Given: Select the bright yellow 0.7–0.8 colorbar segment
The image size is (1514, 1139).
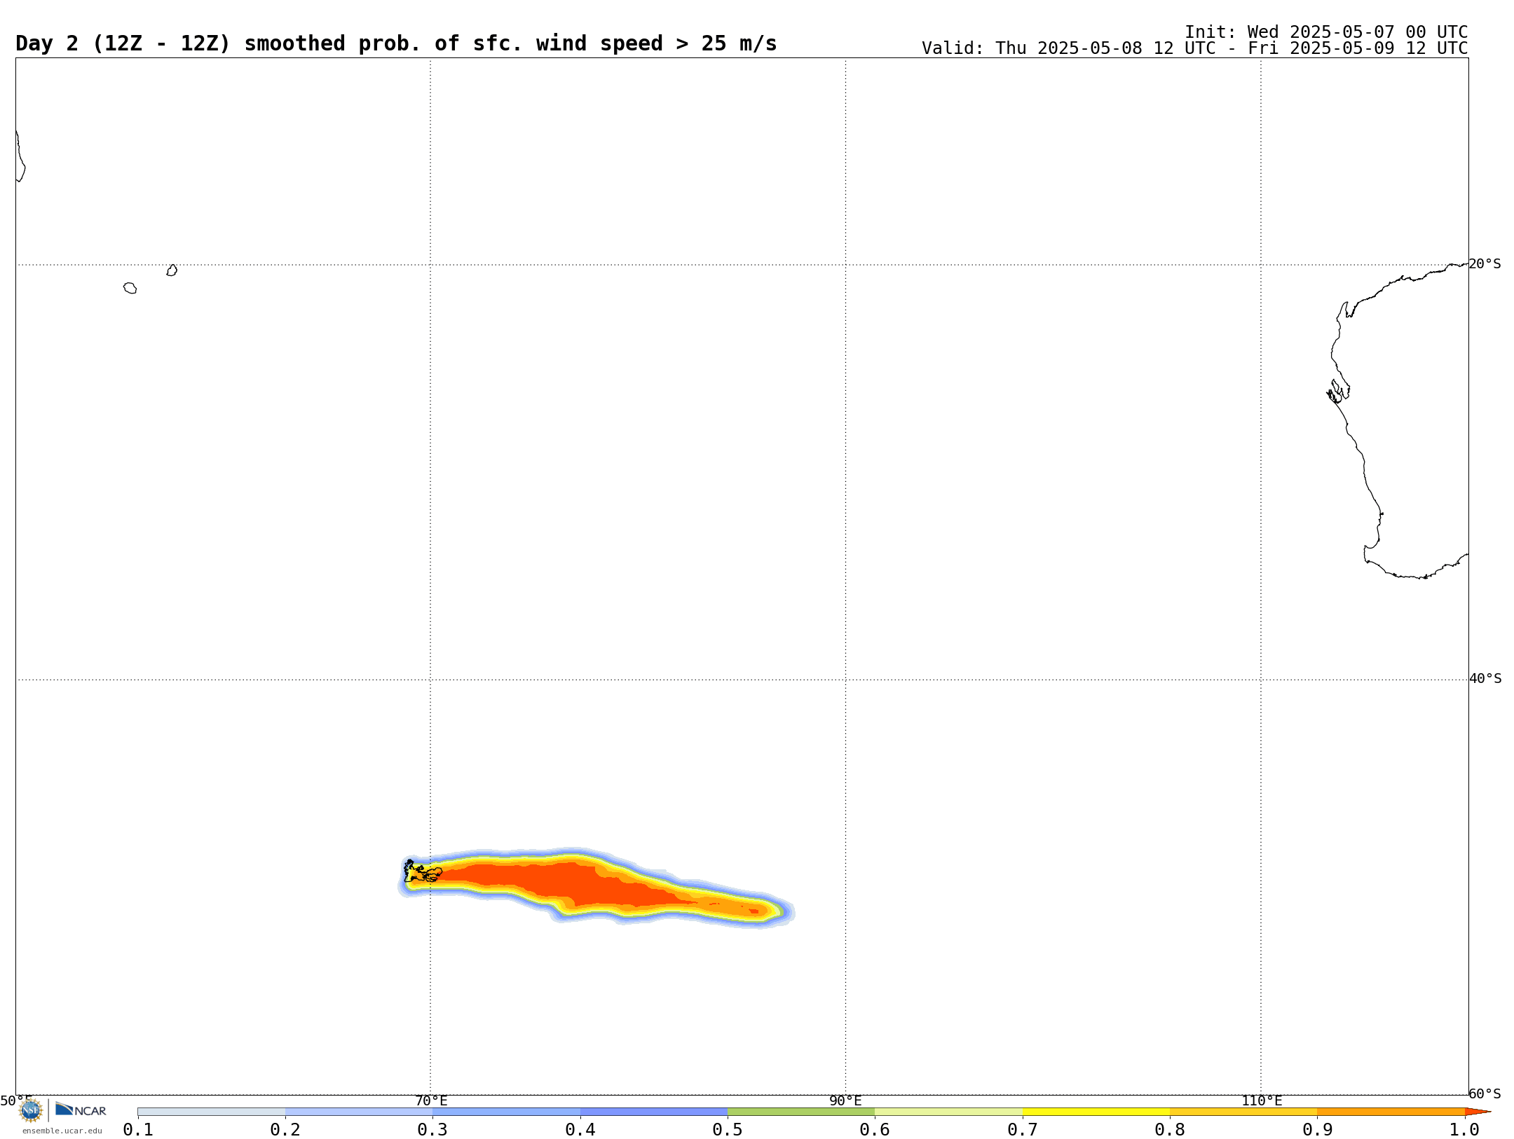Looking at the screenshot, I should click(1096, 1112).
